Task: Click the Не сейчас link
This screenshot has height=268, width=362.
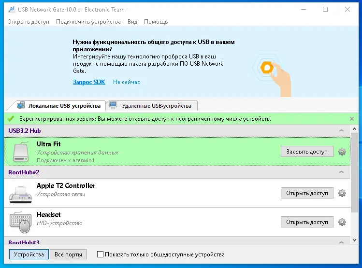Action: click(126, 82)
